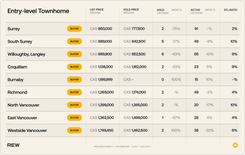This screenshot has width=245, height=155.
Task: Click the REW logo at bottom left
Action: click(13, 145)
